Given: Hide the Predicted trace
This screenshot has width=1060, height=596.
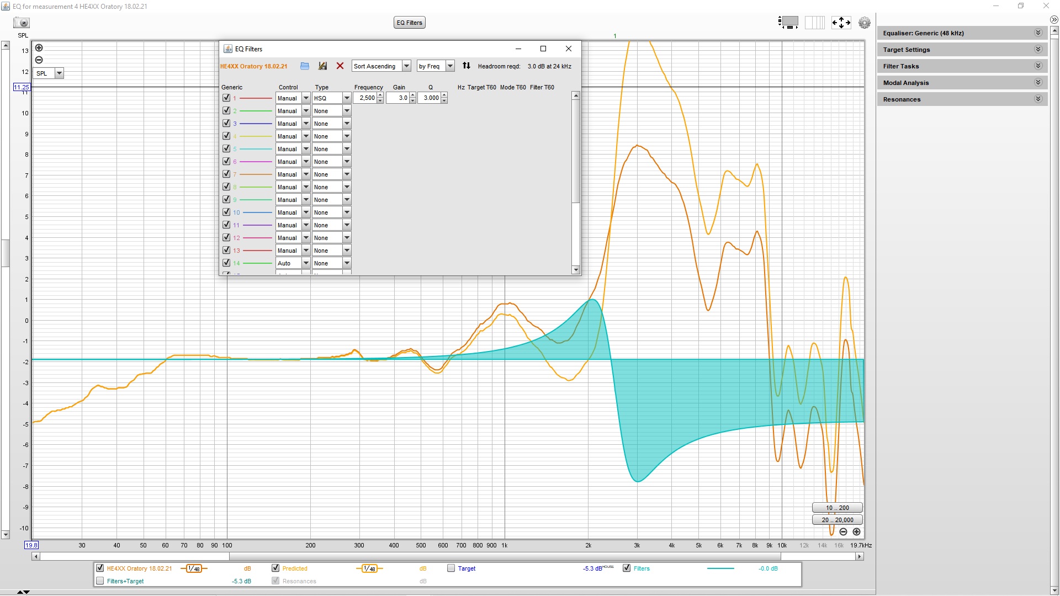Looking at the screenshot, I should pyautogui.click(x=275, y=568).
